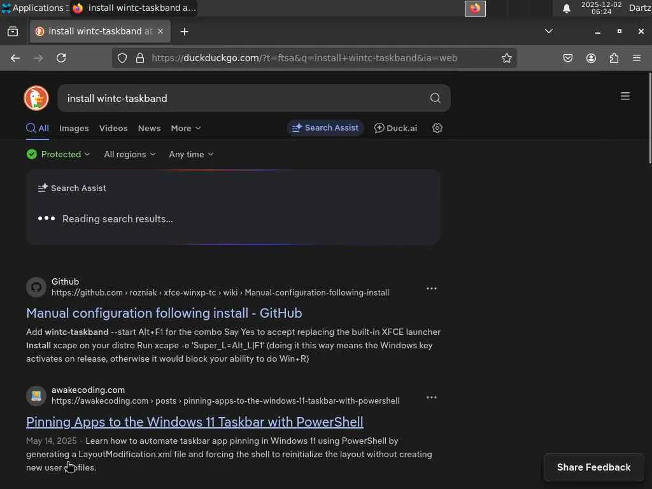Open more options for awakecoding.com result
Screen dimensions: 652x489
(x=431, y=397)
